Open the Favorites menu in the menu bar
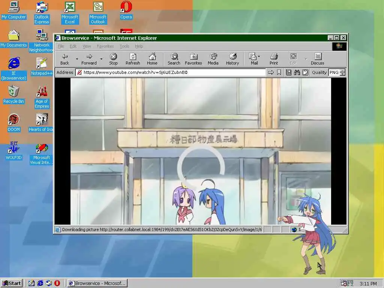Viewport: 384px width, 288px height. (x=105, y=46)
